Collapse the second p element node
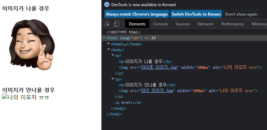Image resolution: width=267 pixels, height=130 pixels. (x=113, y=79)
